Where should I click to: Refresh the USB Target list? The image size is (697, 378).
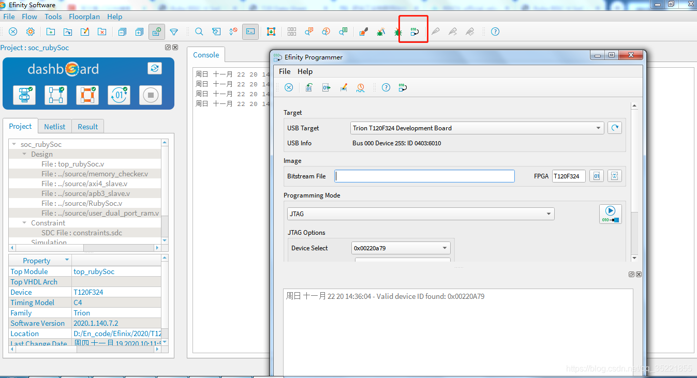(614, 128)
